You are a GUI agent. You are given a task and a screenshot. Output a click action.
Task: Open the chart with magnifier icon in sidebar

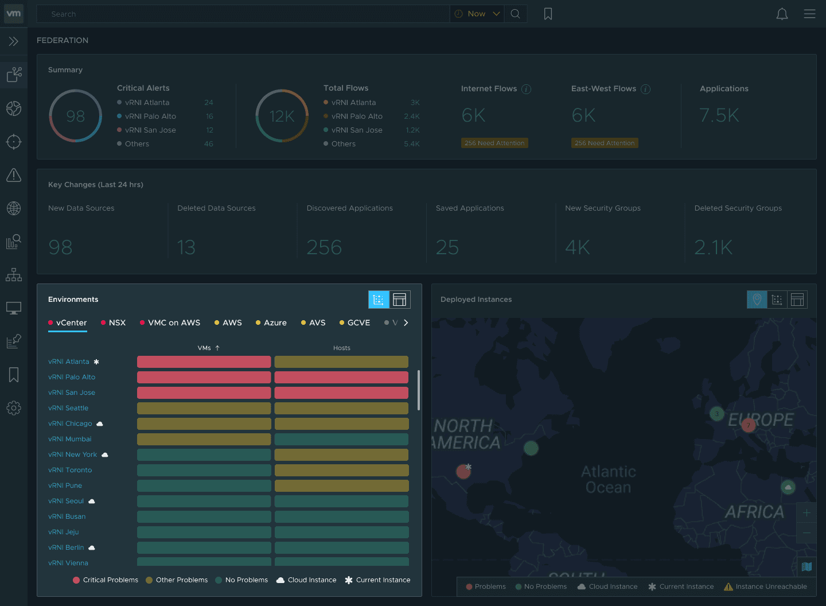14,242
